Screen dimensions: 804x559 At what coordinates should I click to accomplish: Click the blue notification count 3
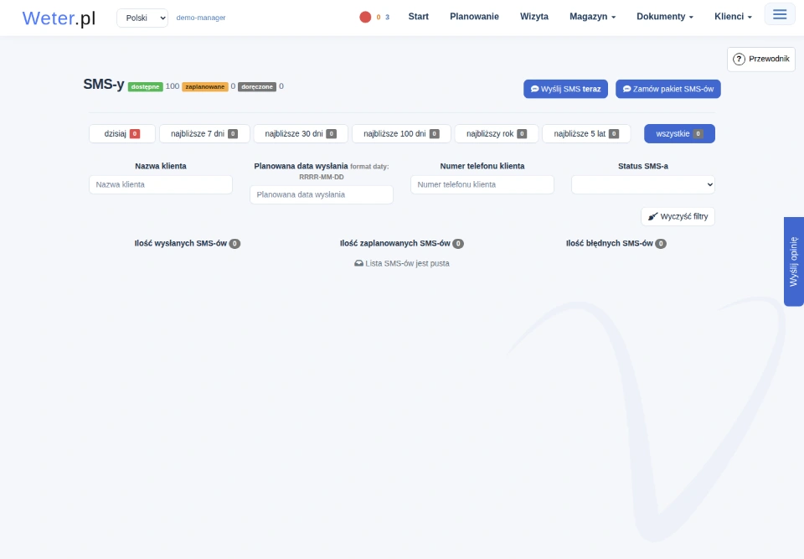tap(387, 17)
